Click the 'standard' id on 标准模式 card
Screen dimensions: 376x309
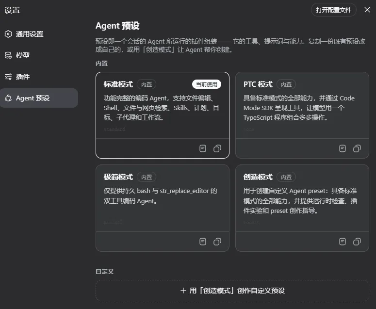(114, 130)
